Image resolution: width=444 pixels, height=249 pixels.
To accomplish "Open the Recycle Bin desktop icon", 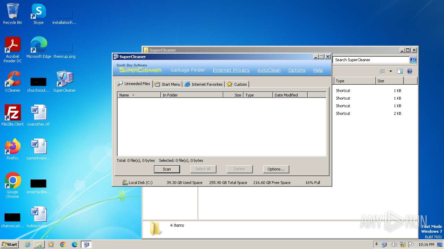I will coord(12,14).
